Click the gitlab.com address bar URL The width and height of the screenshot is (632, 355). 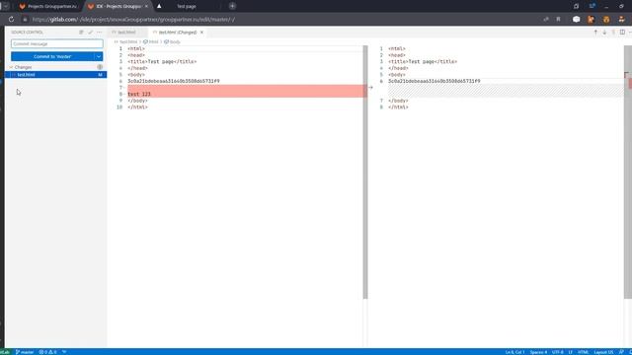133,20
